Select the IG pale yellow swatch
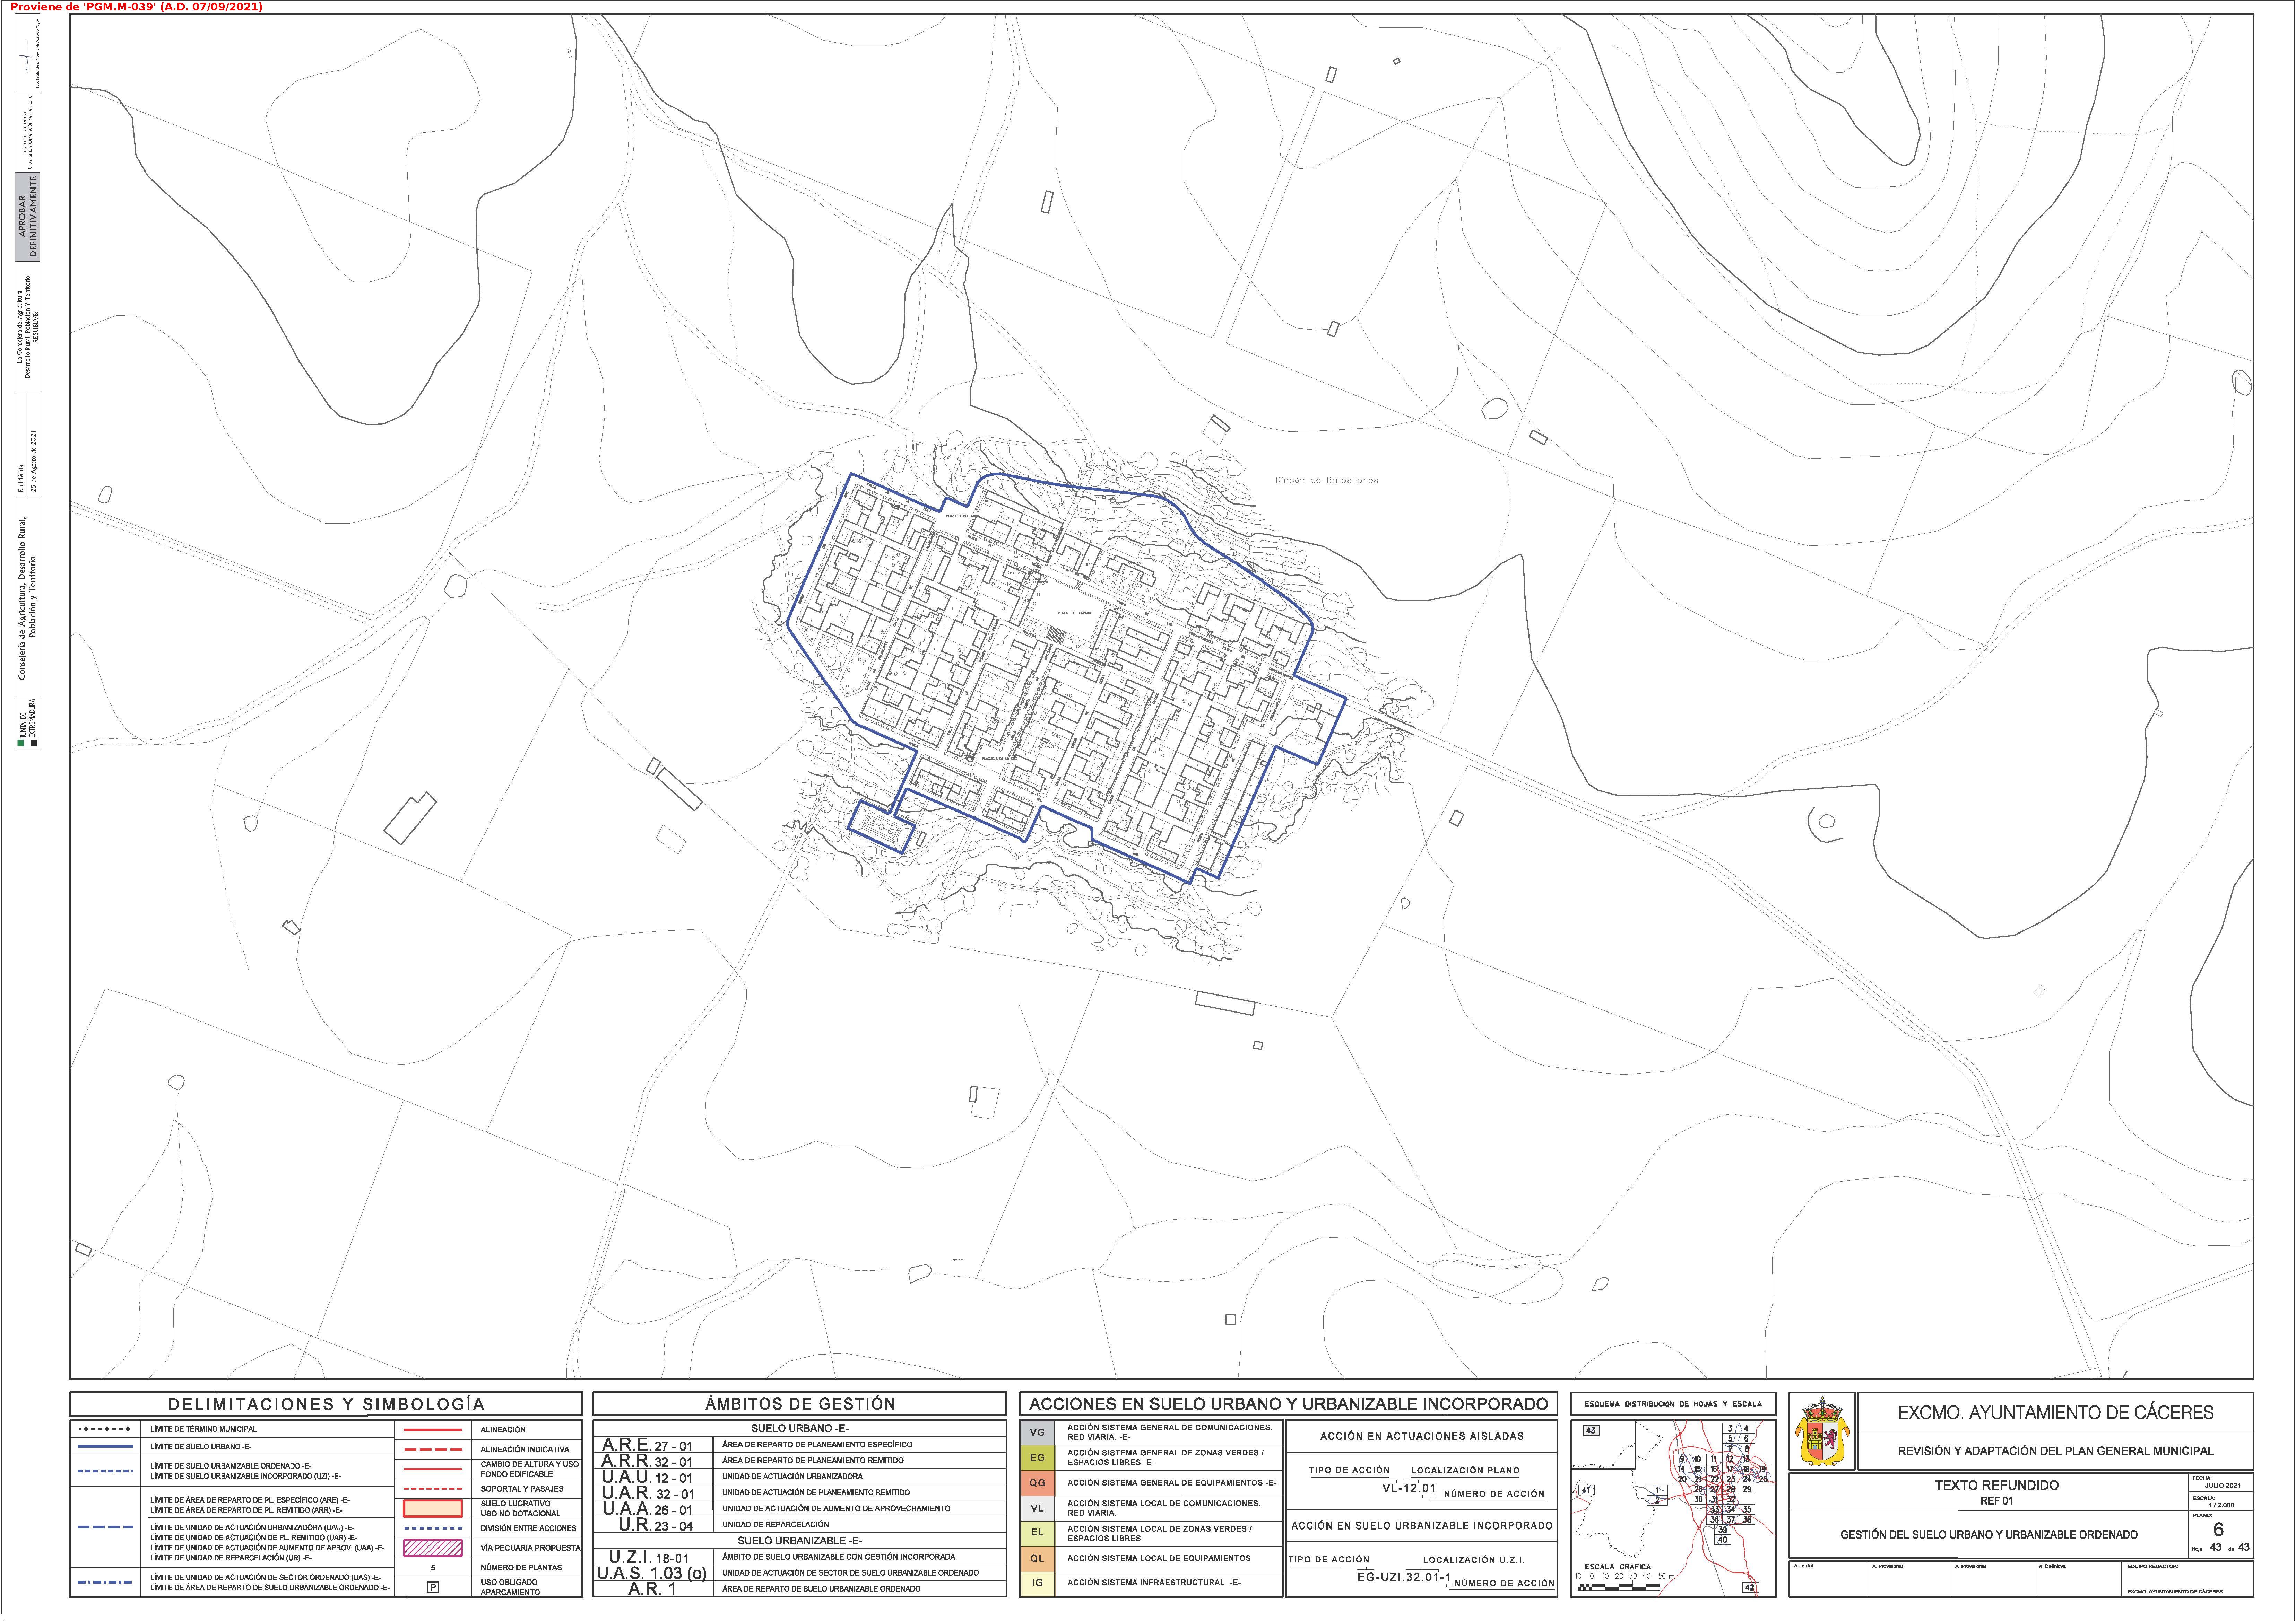The image size is (2296, 1621). tap(1037, 1582)
